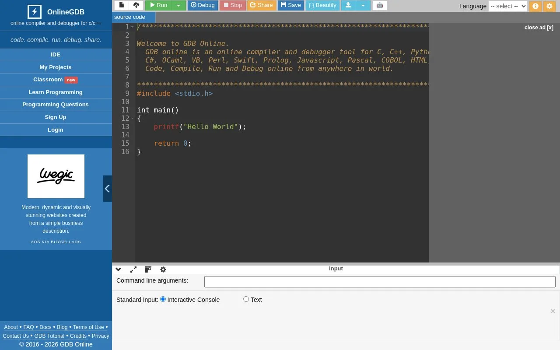This screenshot has height=350, width=560.
Task: Open Programming Questions in the sidebar
Action: [56, 105]
